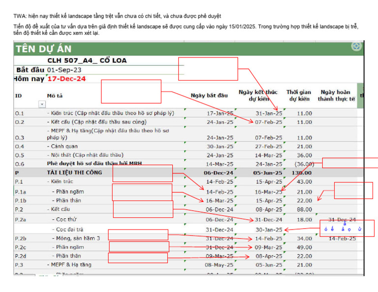
Task: Click the 18.00 duration cell
Action: (304, 220)
